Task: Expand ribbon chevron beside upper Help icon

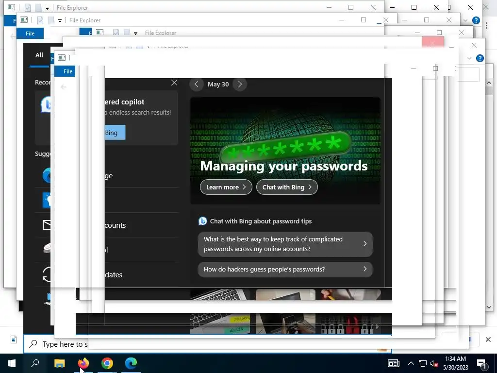Action: click(x=465, y=20)
